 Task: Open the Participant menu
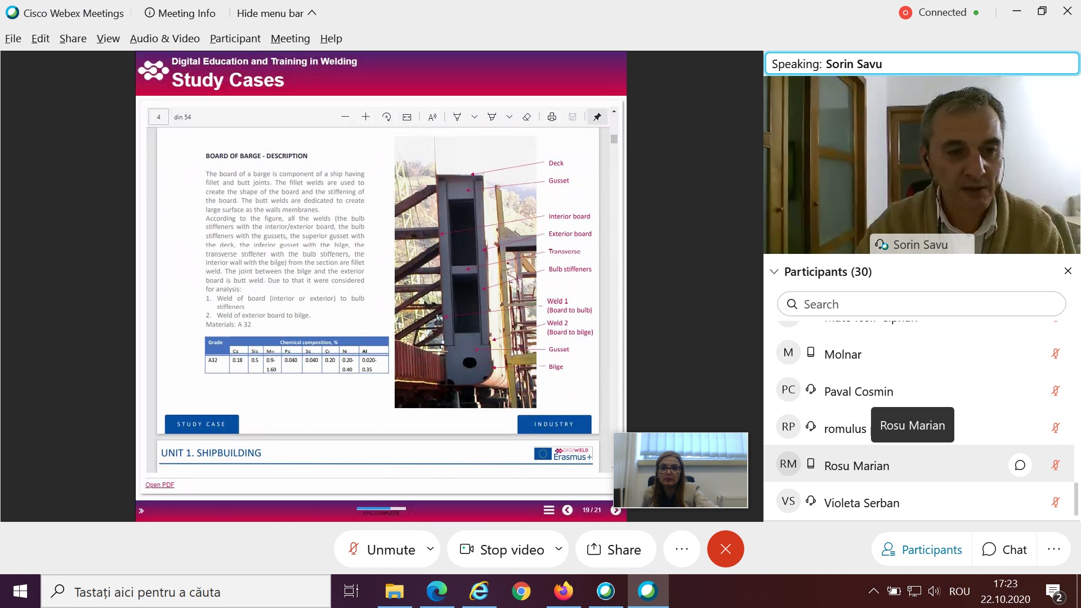[x=235, y=38]
